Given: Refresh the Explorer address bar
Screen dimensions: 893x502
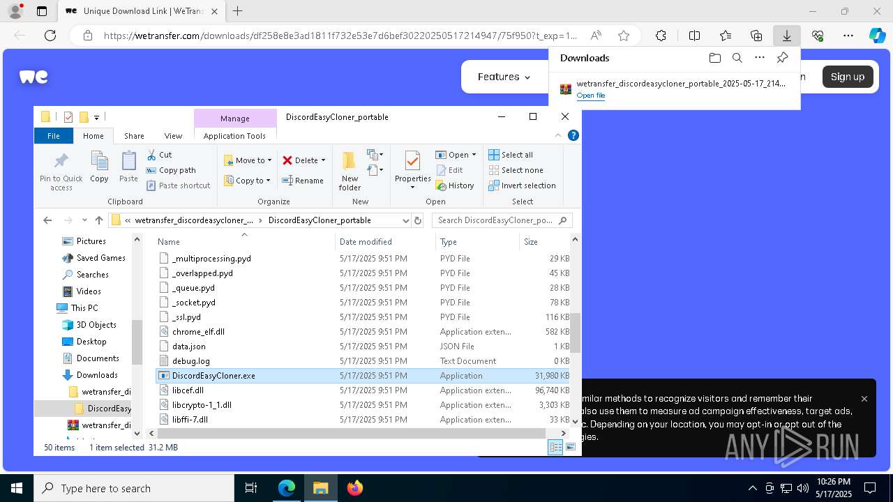Looking at the screenshot, I should pos(418,220).
